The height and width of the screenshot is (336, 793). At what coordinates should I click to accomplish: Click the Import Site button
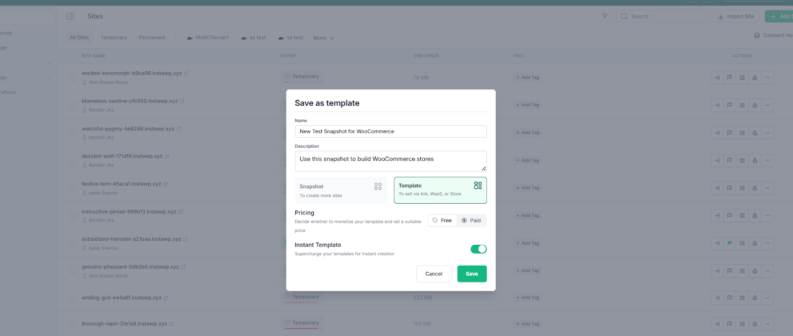(x=736, y=16)
